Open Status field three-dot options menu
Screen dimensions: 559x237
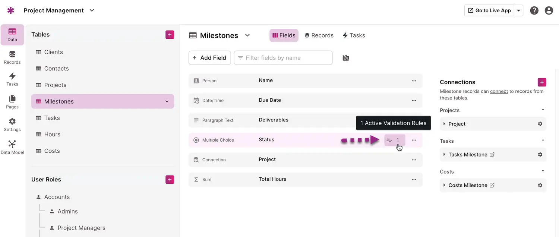point(414,140)
